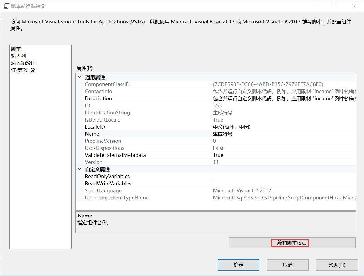Click the UsesDispositions value False
This screenshot has width=364, height=276.
219,148
